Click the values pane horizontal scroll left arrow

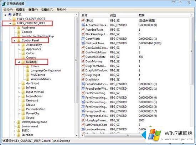click(82, 135)
